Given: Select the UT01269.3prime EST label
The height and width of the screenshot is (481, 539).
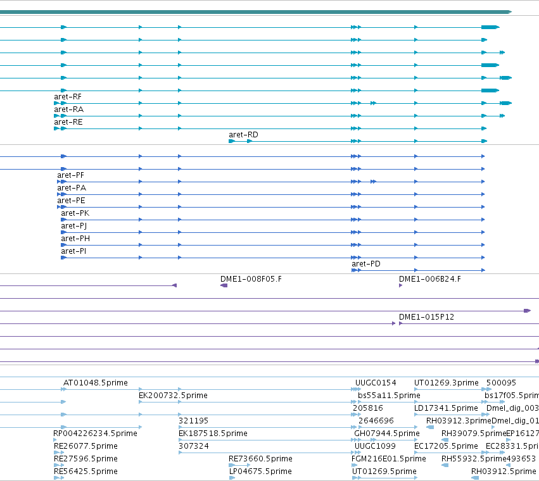Looking at the screenshot, I should coord(446,383).
